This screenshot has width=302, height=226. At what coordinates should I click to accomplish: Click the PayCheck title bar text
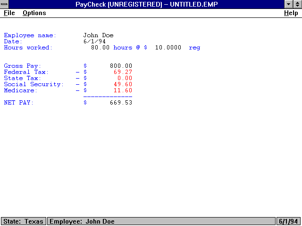click(x=147, y=4)
